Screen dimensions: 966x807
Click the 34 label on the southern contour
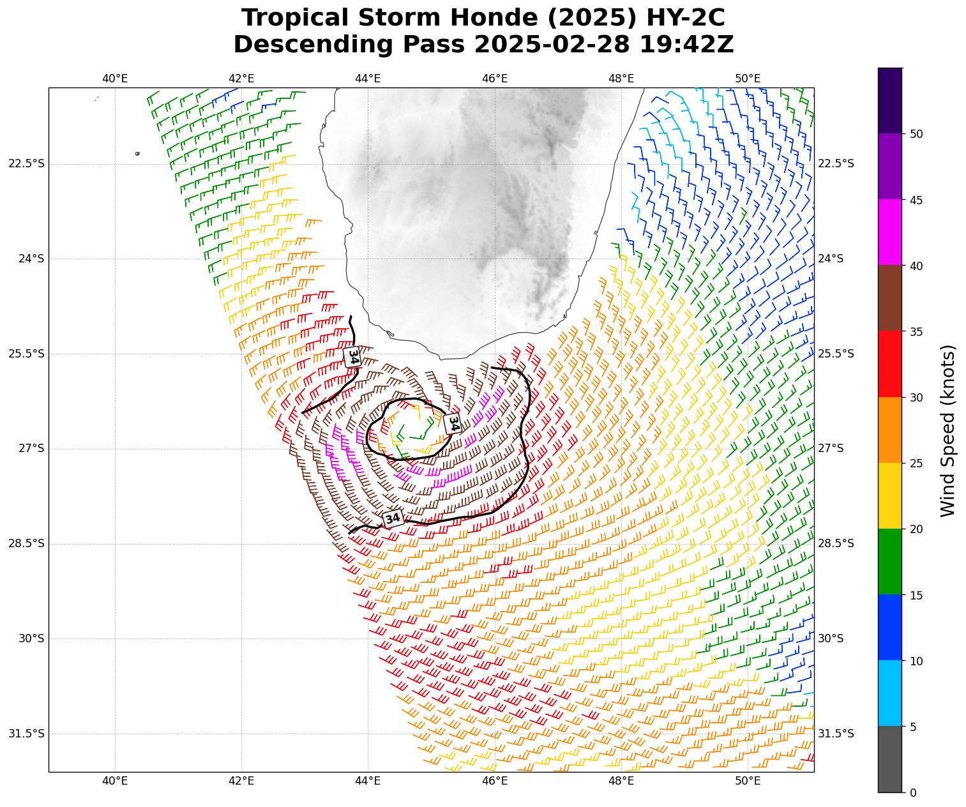click(393, 518)
